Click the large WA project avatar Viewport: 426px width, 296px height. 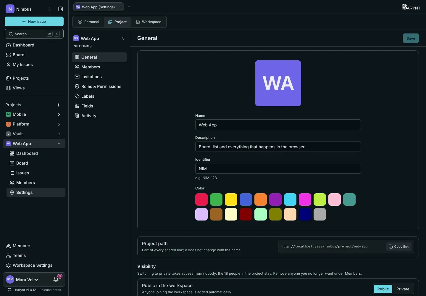[x=278, y=83]
